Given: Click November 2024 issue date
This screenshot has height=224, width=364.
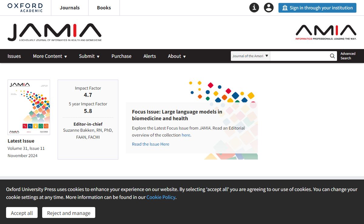Looking at the screenshot, I should [22, 156].
